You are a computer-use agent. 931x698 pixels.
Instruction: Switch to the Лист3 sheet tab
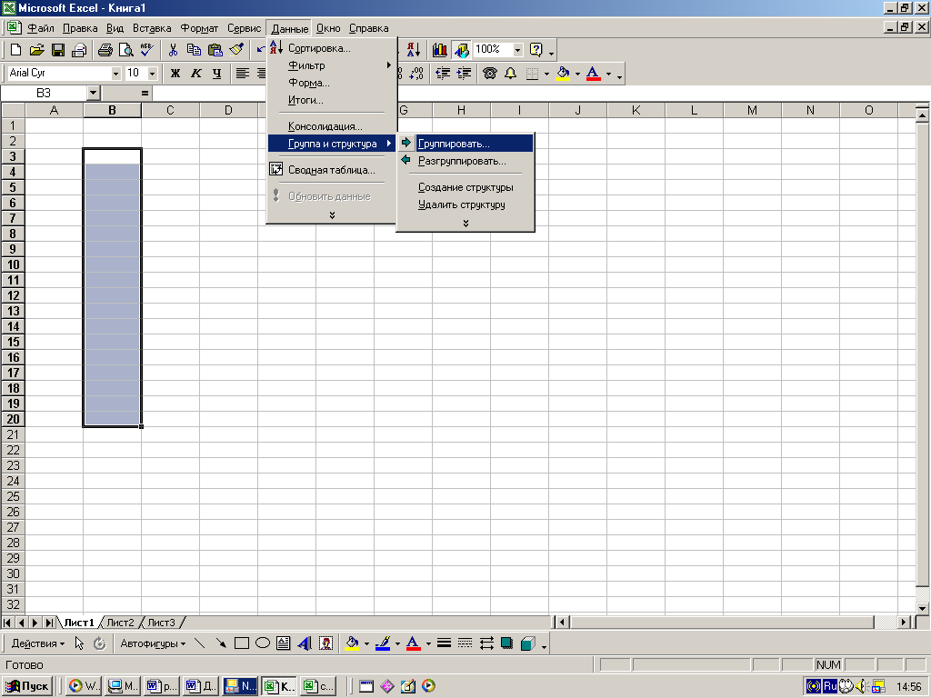point(161,623)
